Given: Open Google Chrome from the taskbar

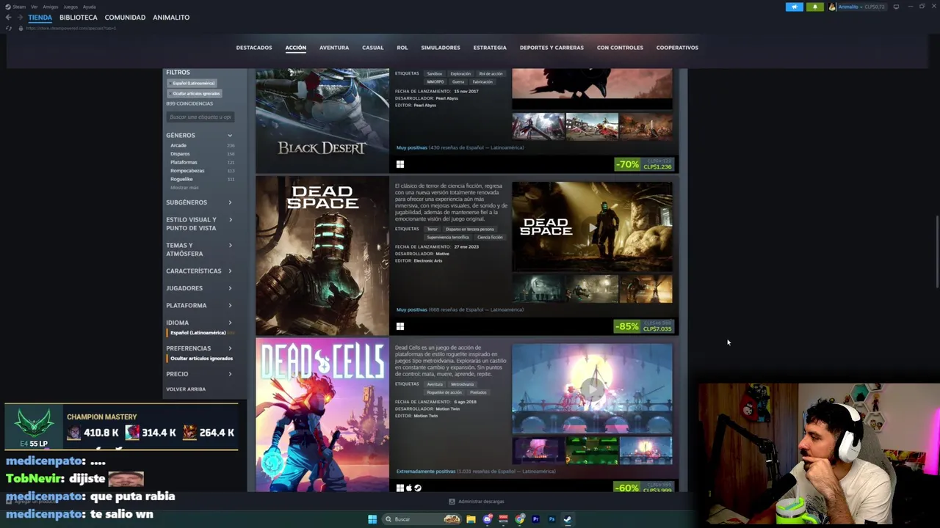Looking at the screenshot, I should tap(520, 519).
